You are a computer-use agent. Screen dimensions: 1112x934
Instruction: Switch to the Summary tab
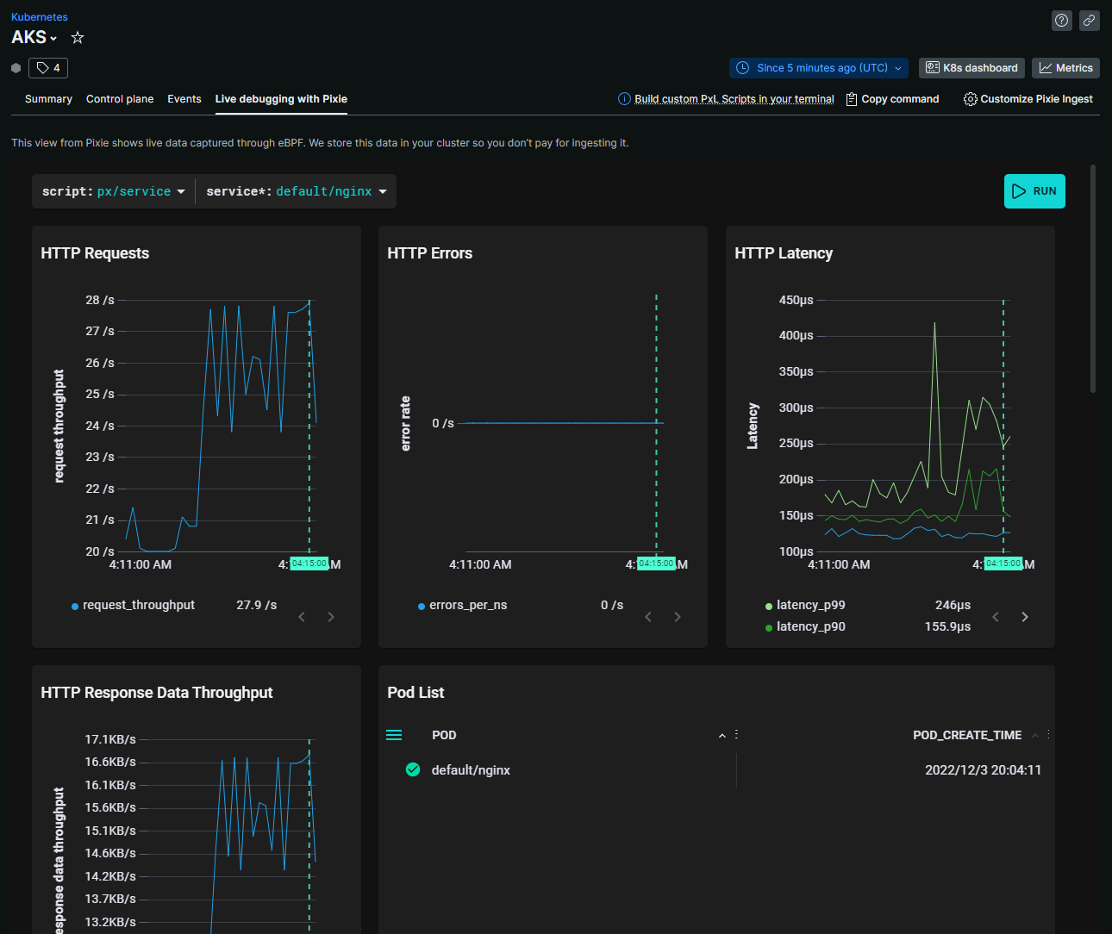48,99
